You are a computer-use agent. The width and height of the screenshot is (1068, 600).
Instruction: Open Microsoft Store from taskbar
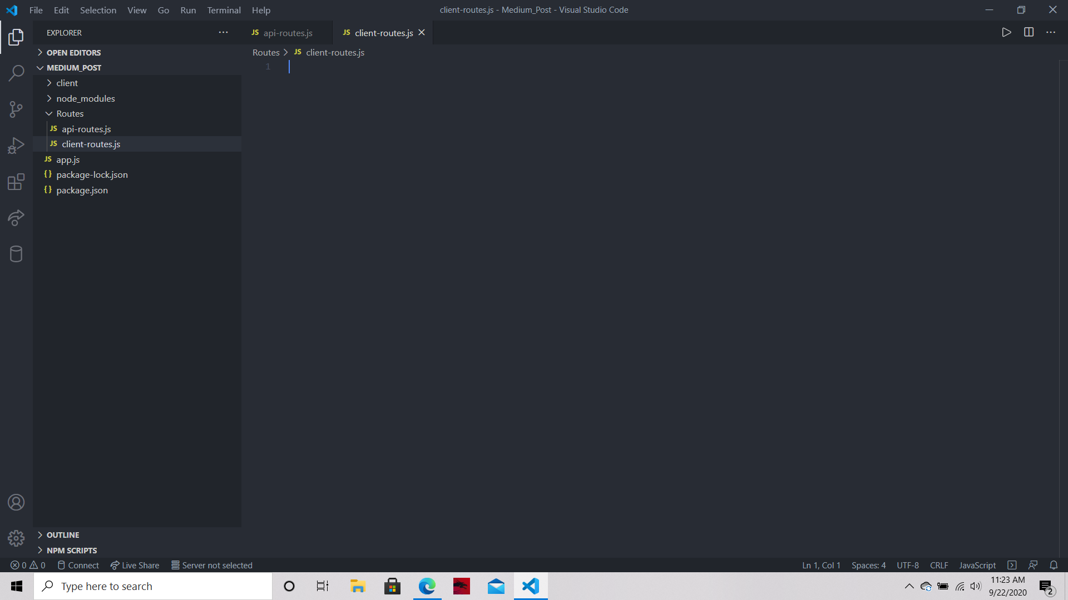[392, 586]
